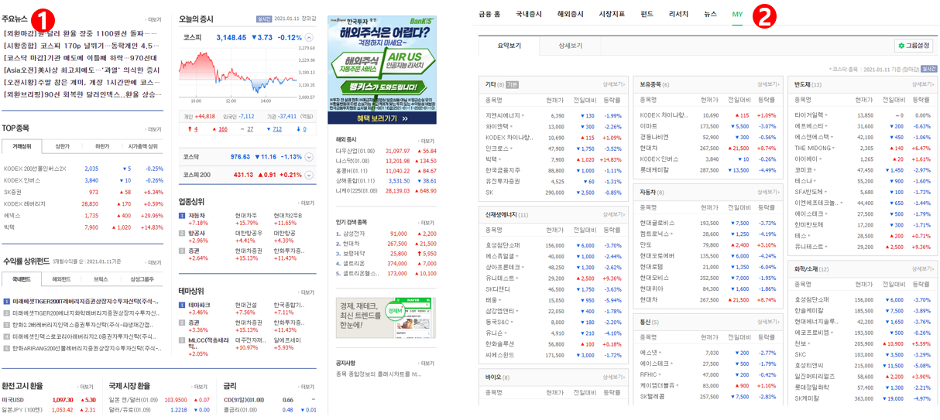Viewport: 940px width, 420px height.
Task: Collapse the 코스피 chart with the chevron
Action: (x=310, y=37)
